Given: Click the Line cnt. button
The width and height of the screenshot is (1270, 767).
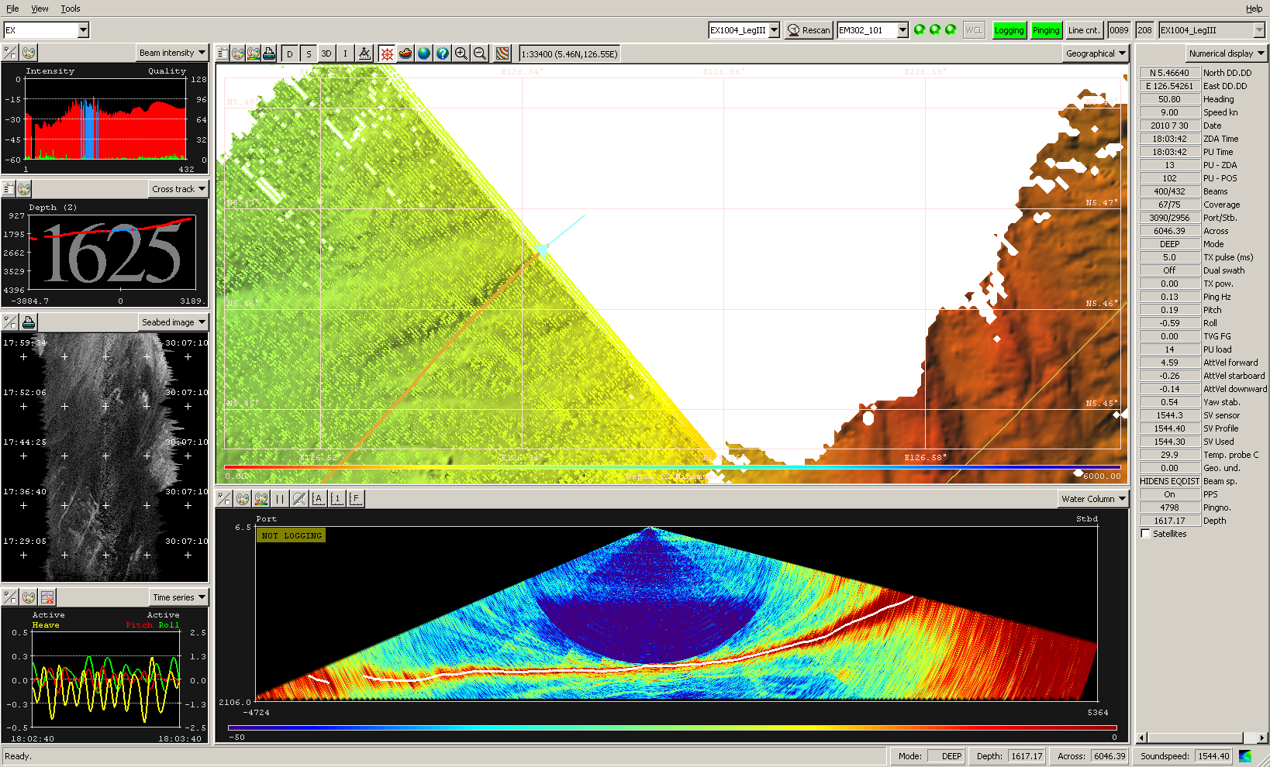Looking at the screenshot, I should [x=1084, y=30].
